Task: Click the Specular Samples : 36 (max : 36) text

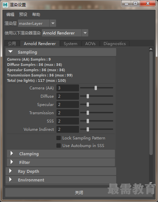Action: point(36,70)
